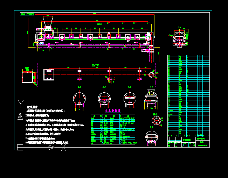Click the title block drawing number cell
This screenshot has height=178, width=228.
point(202,145)
